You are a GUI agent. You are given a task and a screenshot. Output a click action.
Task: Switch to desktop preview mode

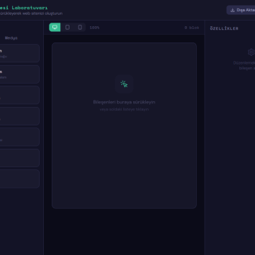pos(55,28)
